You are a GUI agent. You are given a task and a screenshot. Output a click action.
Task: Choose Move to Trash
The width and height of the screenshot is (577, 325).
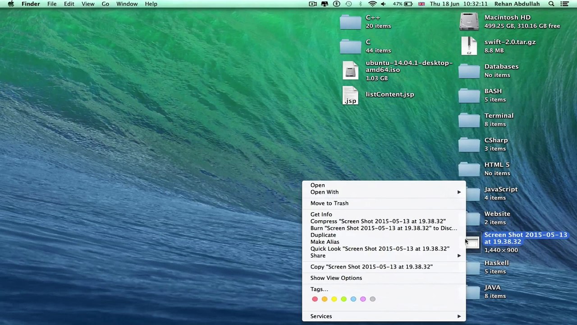coord(384,203)
